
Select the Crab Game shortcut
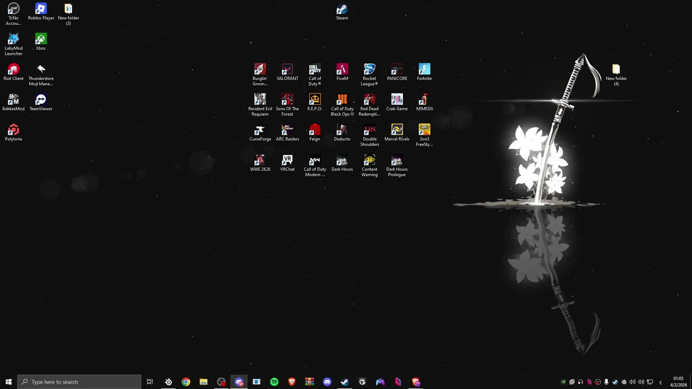pyautogui.click(x=397, y=103)
